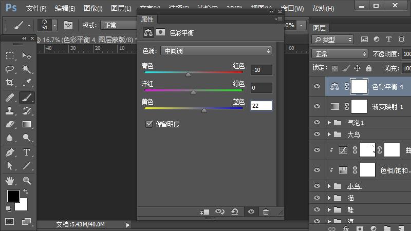
Task: View previous state in Properties panel
Action: pos(220,211)
